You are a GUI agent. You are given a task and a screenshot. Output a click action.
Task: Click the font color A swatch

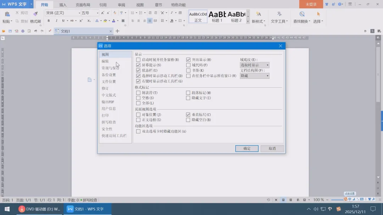pos(113,21)
